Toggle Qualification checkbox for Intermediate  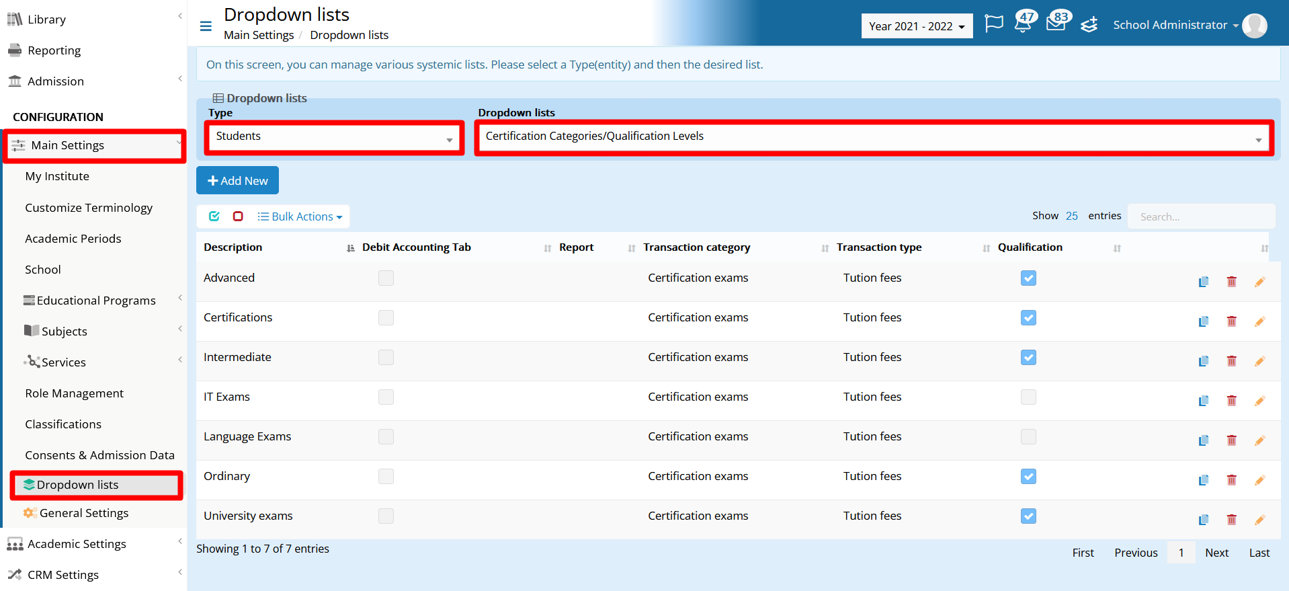pos(1028,357)
